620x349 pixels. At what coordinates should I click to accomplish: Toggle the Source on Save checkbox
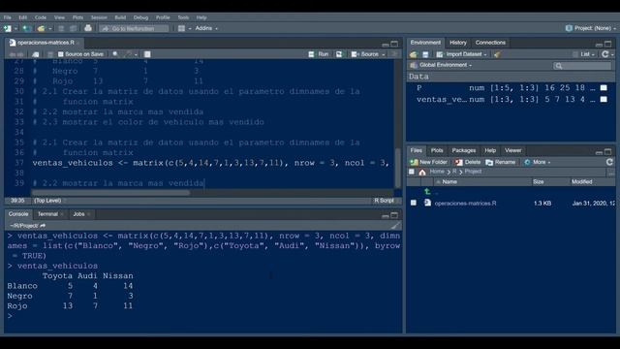click(60, 54)
